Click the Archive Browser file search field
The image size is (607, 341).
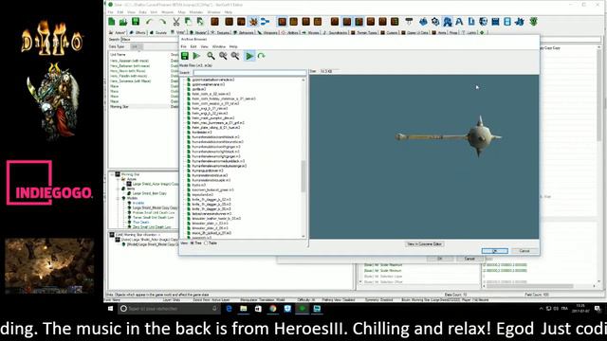249,72
